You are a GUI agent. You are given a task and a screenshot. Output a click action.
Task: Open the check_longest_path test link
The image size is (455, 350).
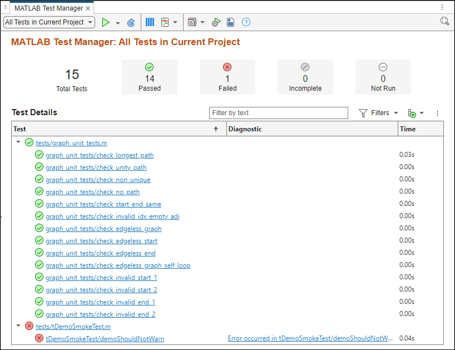(x=100, y=155)
